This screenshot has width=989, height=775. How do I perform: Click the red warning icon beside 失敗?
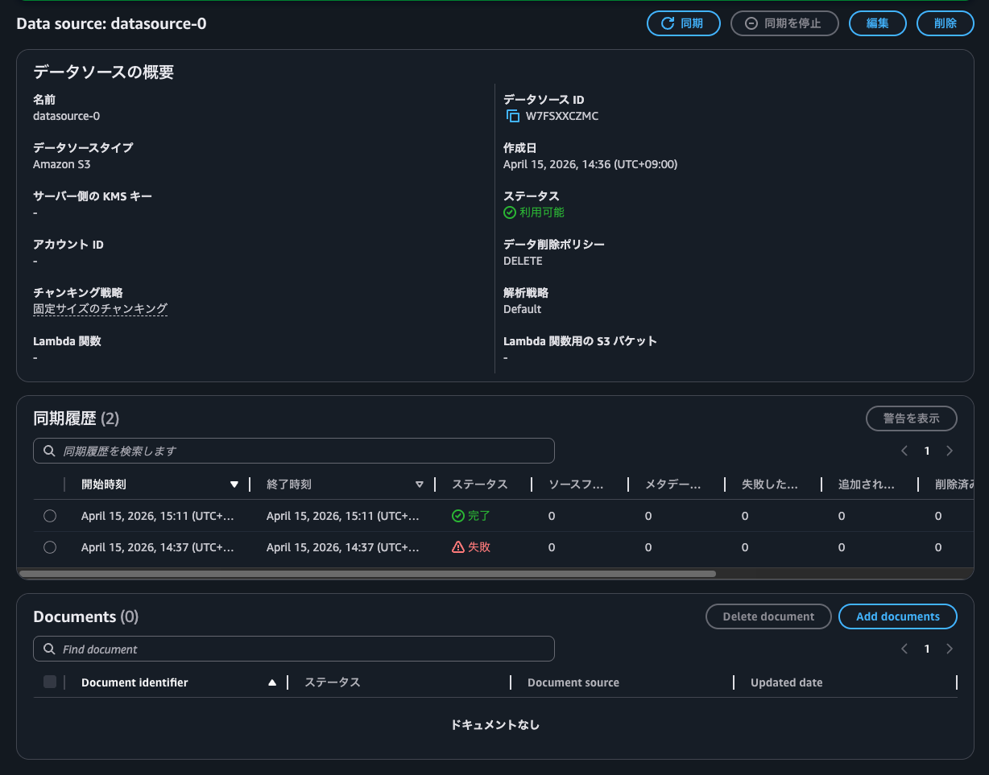(460, 547)
